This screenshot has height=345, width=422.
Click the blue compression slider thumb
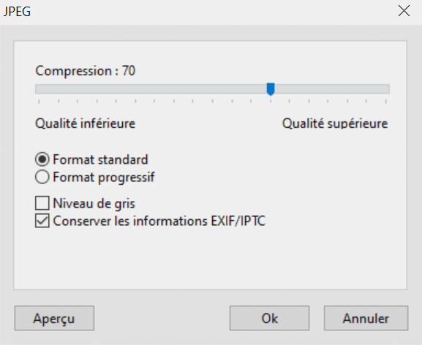[271, 89]
